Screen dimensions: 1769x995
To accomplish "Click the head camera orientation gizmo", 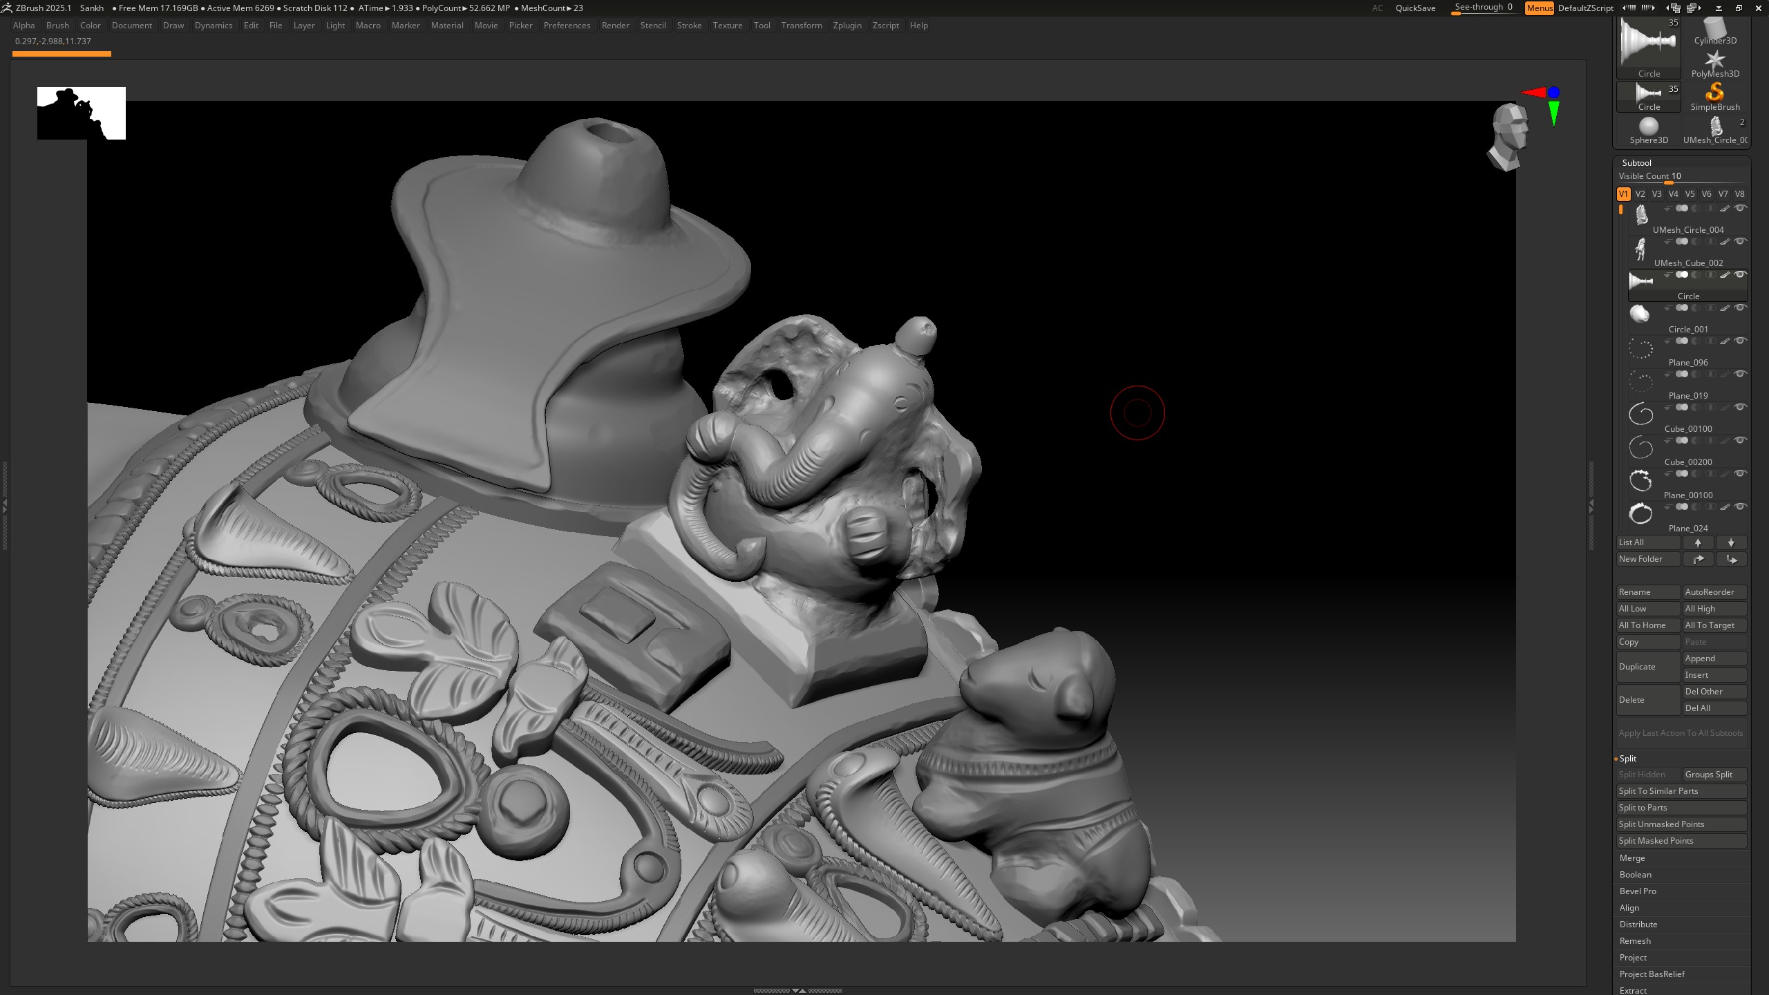I will click(x=1508, y=137).
